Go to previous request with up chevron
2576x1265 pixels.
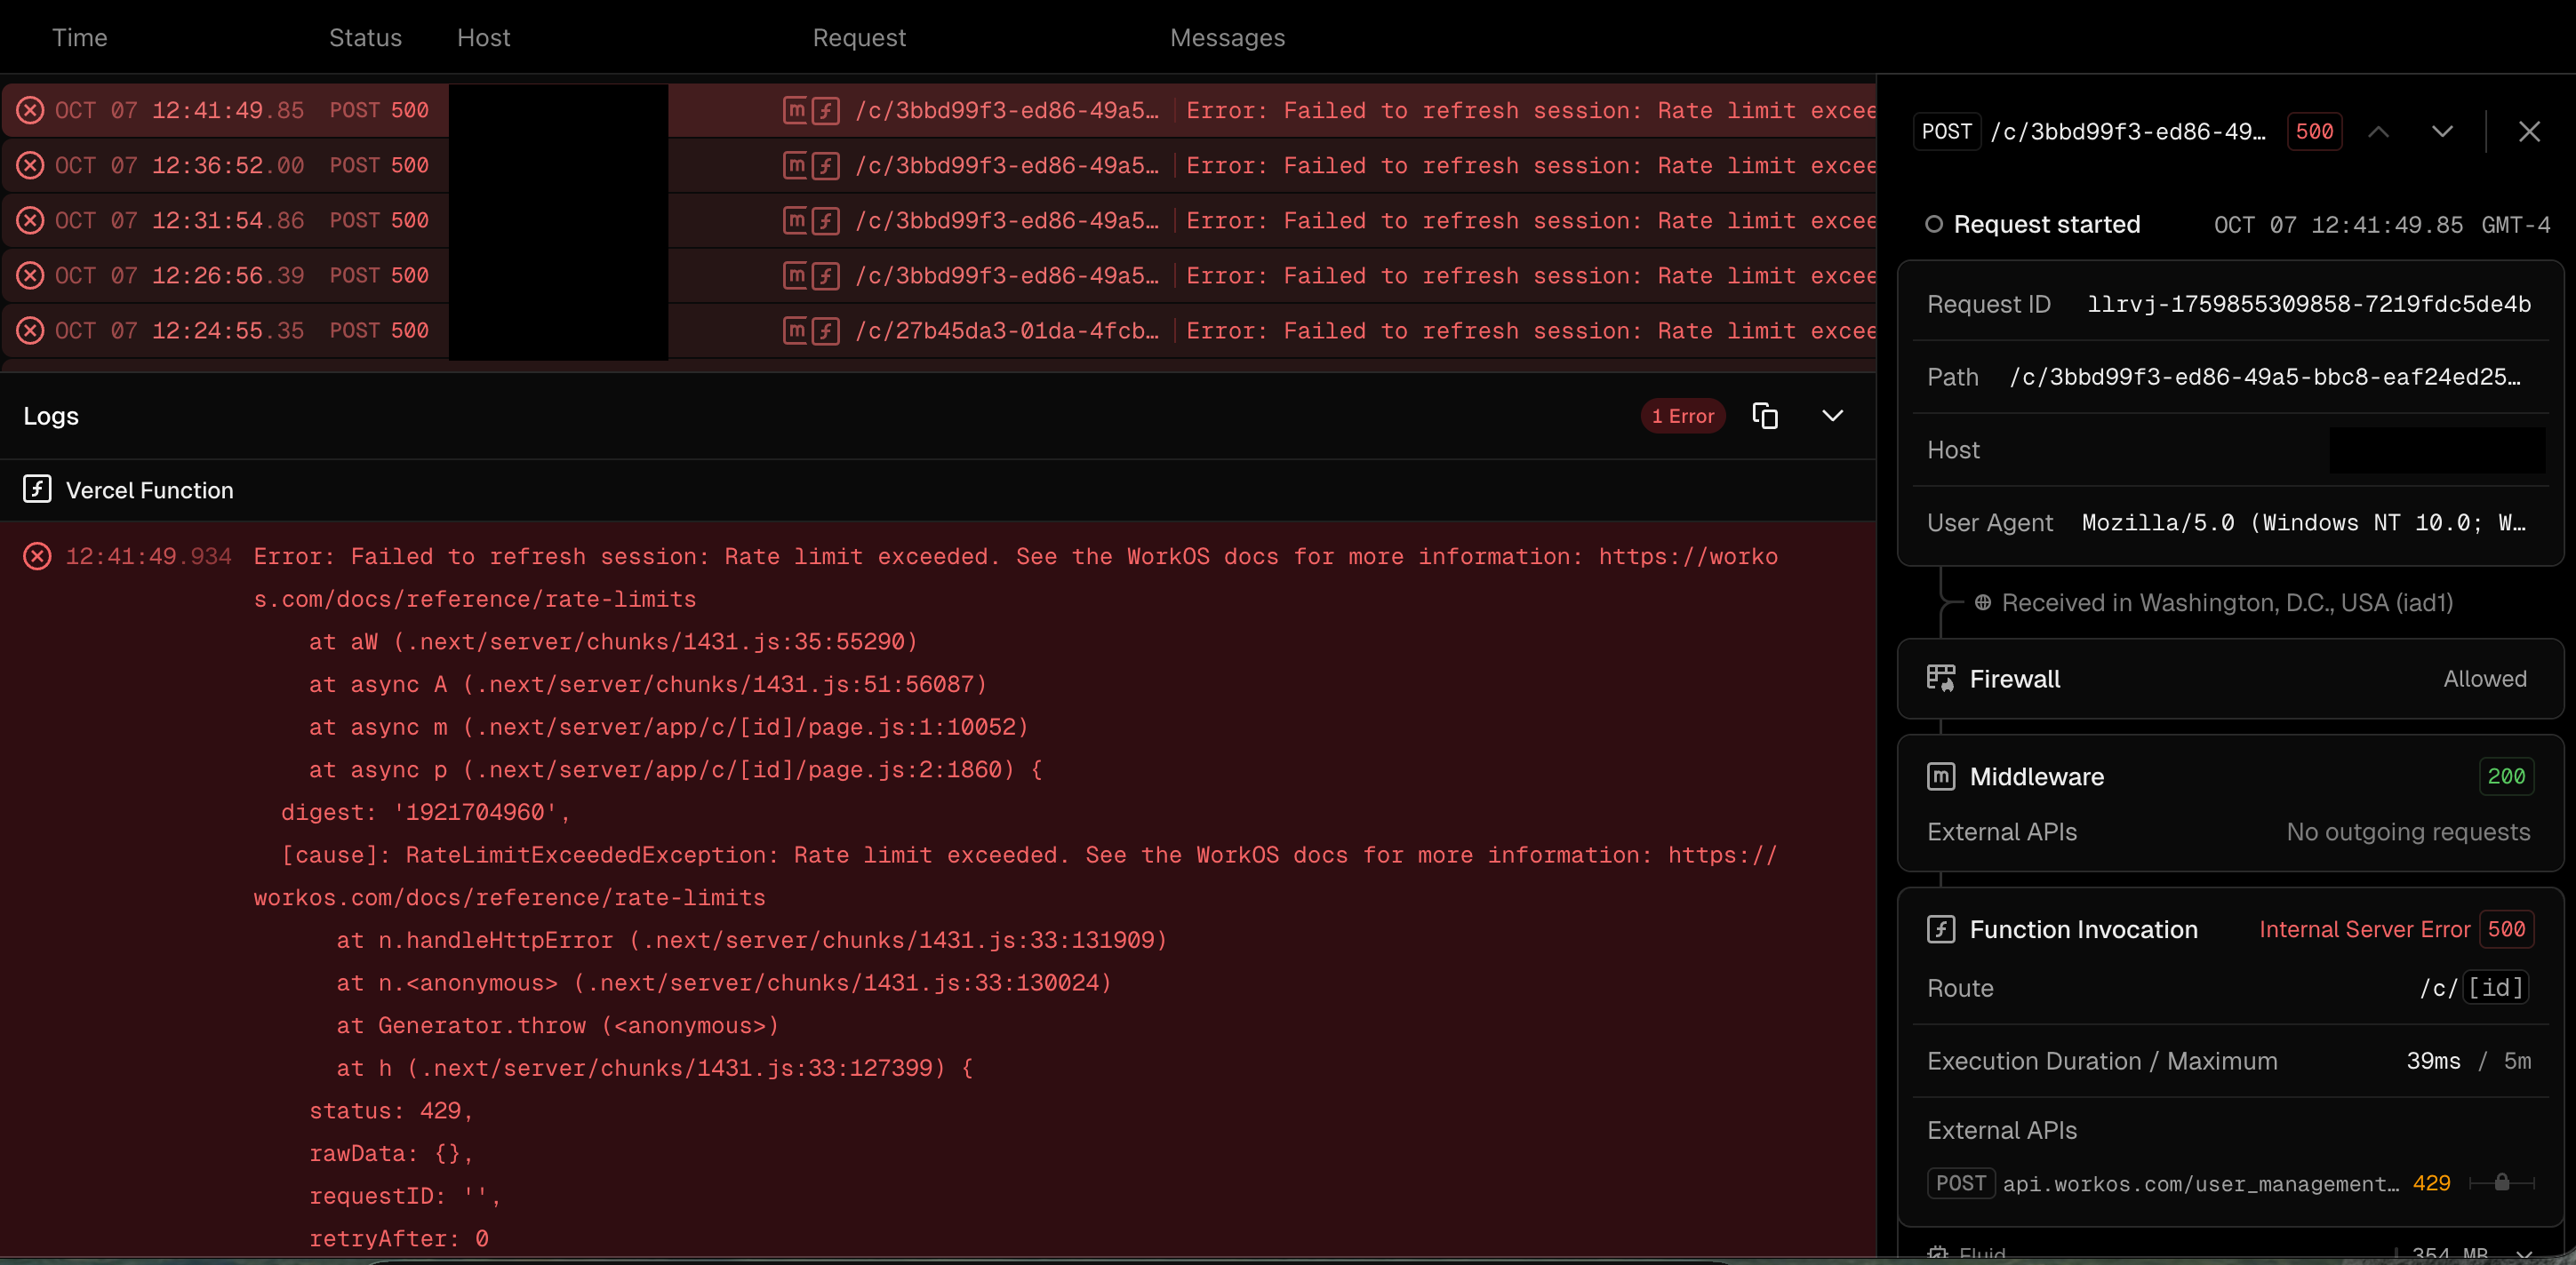2378,131
